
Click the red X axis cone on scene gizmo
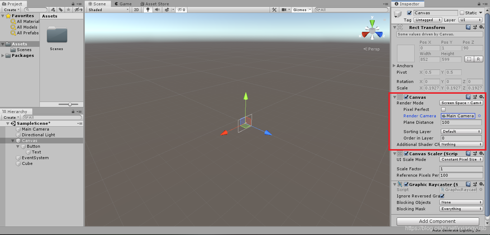coord(365,35)
